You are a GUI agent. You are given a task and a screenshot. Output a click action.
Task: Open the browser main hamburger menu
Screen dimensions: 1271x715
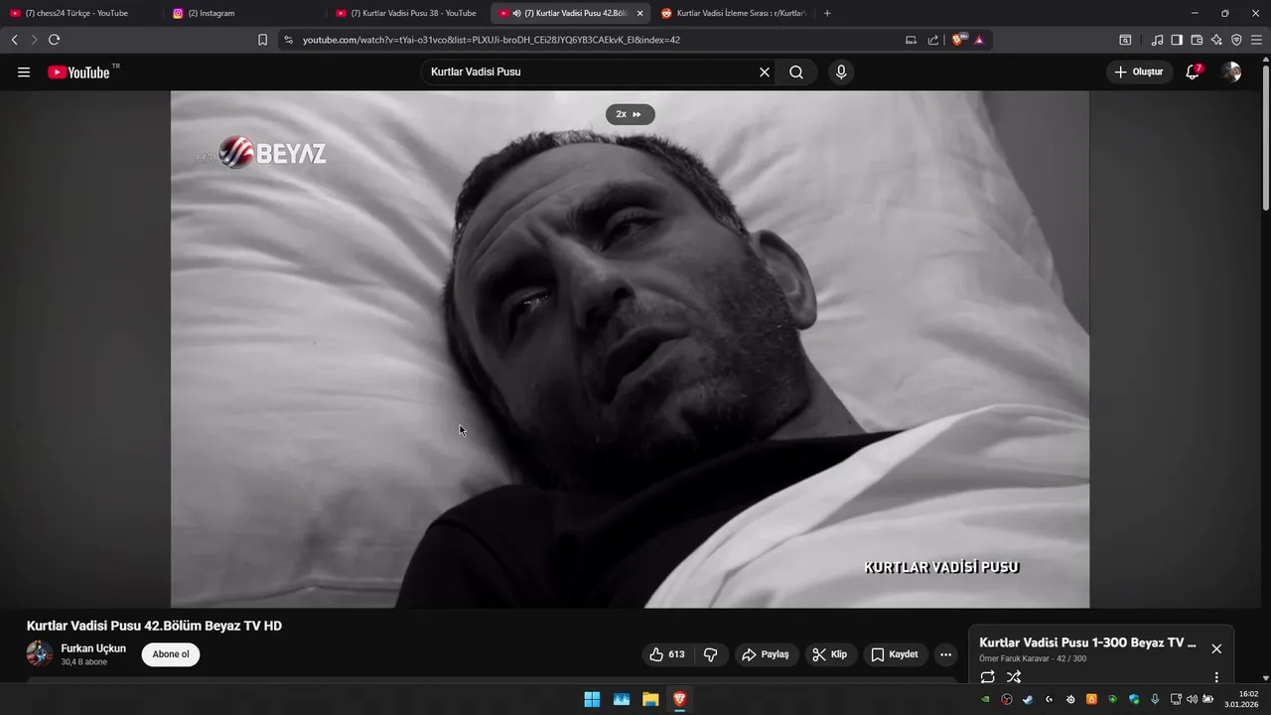[1256, 40]
